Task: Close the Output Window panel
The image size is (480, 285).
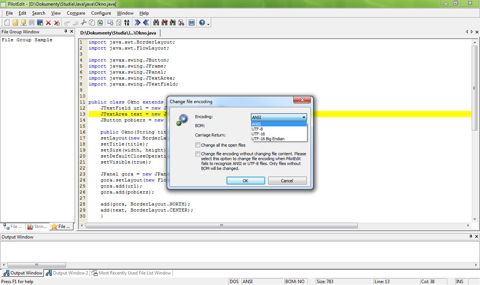Action: pos(477,237)
